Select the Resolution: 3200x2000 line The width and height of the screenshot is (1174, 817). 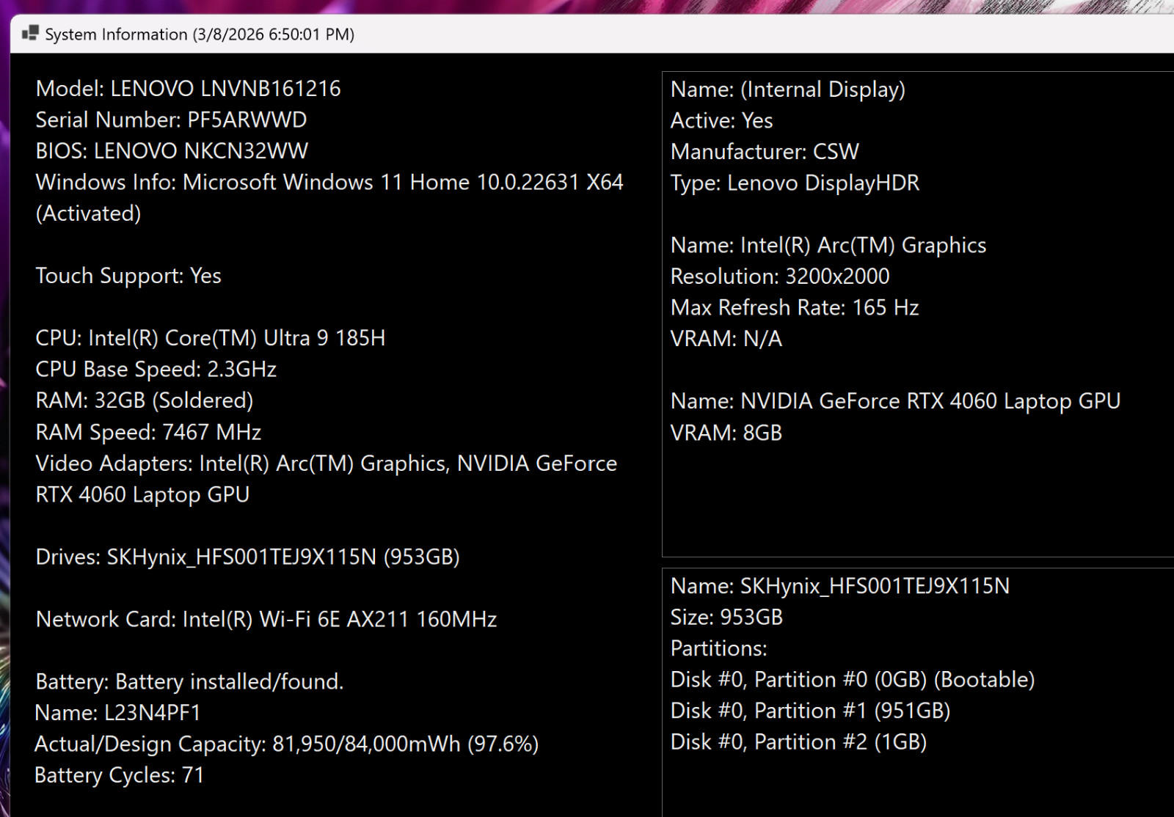click(x=780, y=276)
